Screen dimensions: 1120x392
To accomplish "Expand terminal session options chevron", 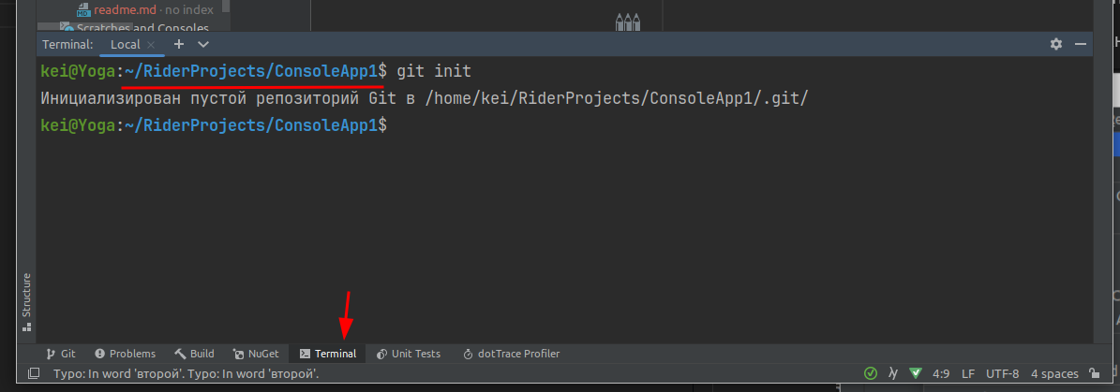I will [x=203, y=44].
